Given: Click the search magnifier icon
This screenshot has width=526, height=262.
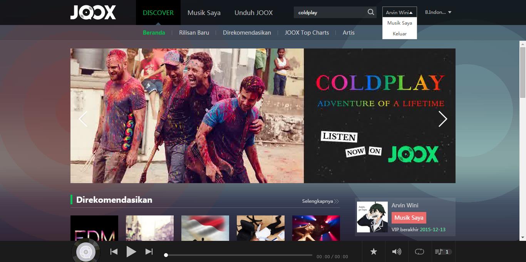Looking at the screenshot, I should pyautogui.click(x=371, y=12).
